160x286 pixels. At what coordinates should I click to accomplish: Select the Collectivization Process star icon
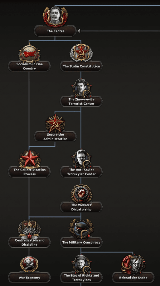click(x=29, y=158)
